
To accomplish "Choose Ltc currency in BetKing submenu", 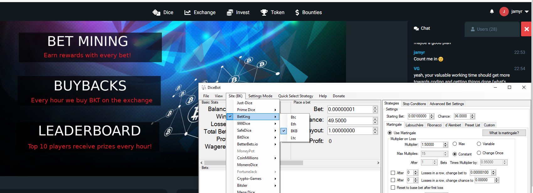I will point(295,138).
